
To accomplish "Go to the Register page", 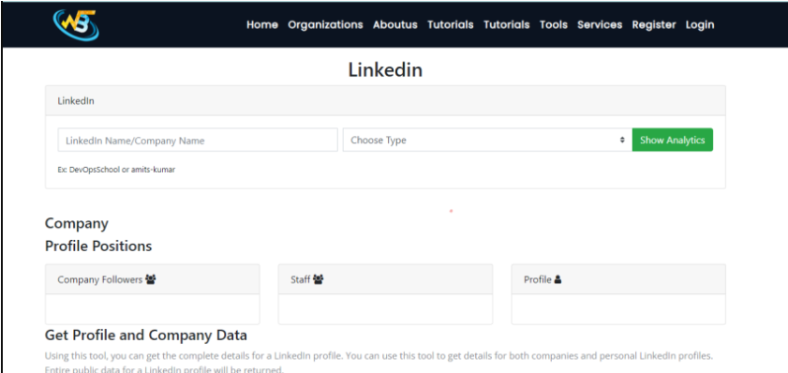I will coord(654,24).
